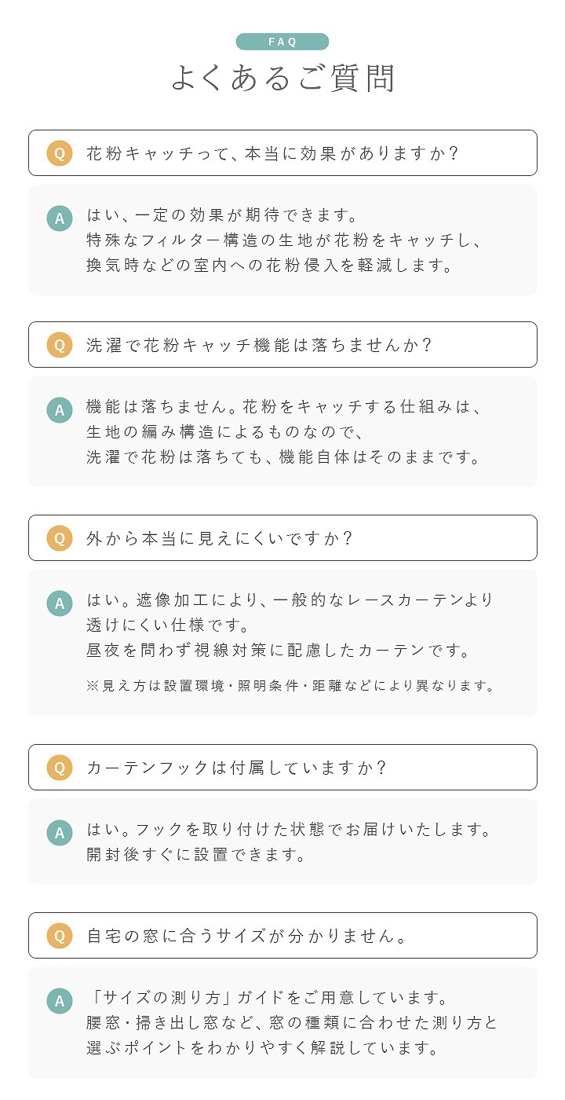Click the Q icon beside the outside visibility question
The width and height of the screenshot is (565, 1100).
(59, 537)
